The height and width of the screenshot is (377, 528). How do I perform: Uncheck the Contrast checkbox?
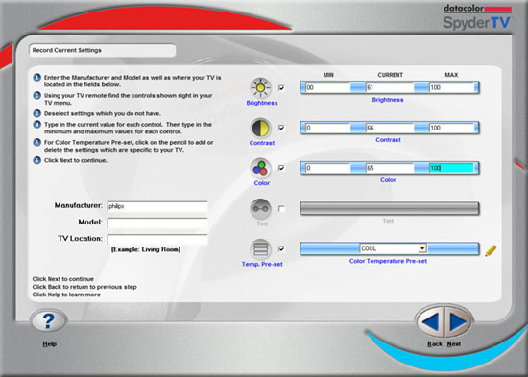(x=281, y=128)
